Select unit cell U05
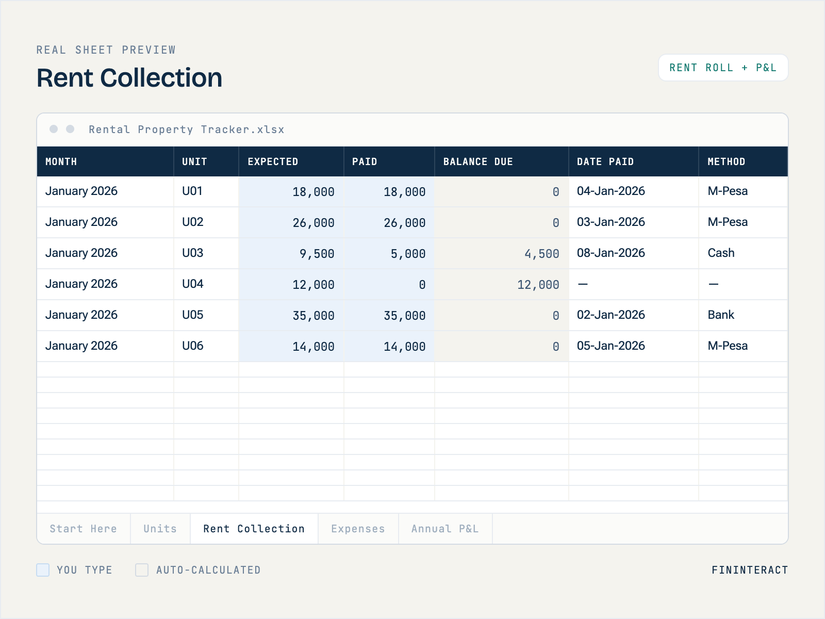 (x=206, y=315)
